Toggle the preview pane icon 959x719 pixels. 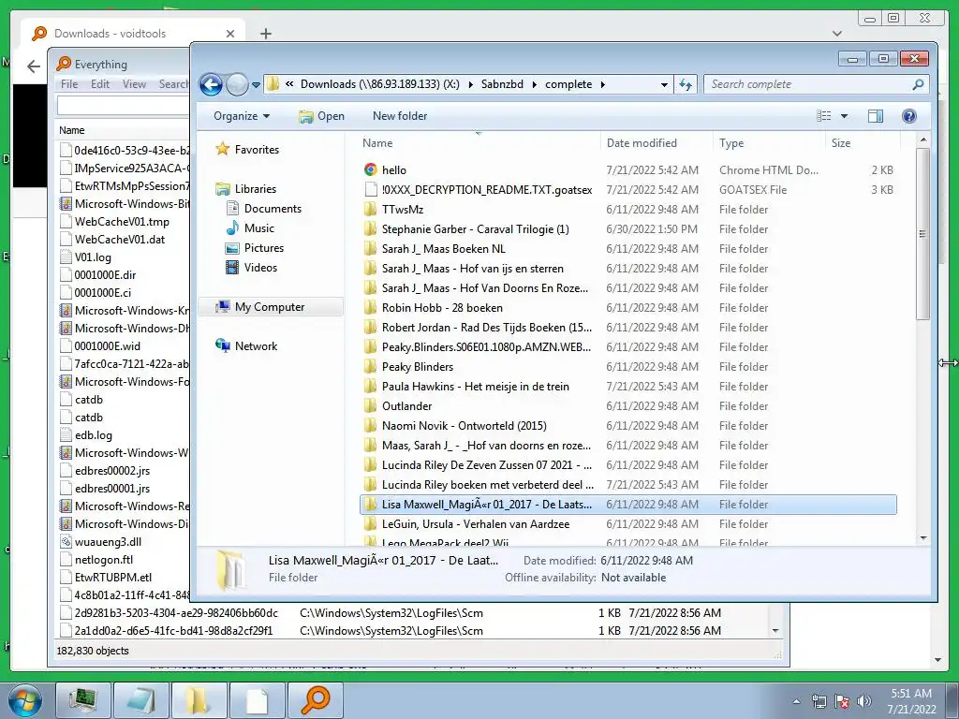coord(876,116)
